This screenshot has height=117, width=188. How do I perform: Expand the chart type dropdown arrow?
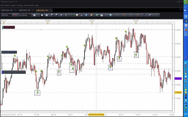[x=38, y=15]
